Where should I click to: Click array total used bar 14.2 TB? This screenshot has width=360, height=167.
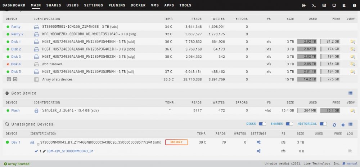coord(307,79)
